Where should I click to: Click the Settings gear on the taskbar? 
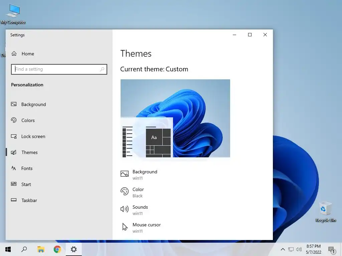point(74,249)
